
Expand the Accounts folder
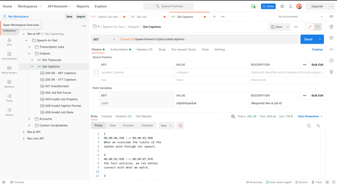[x=29, y=119]
